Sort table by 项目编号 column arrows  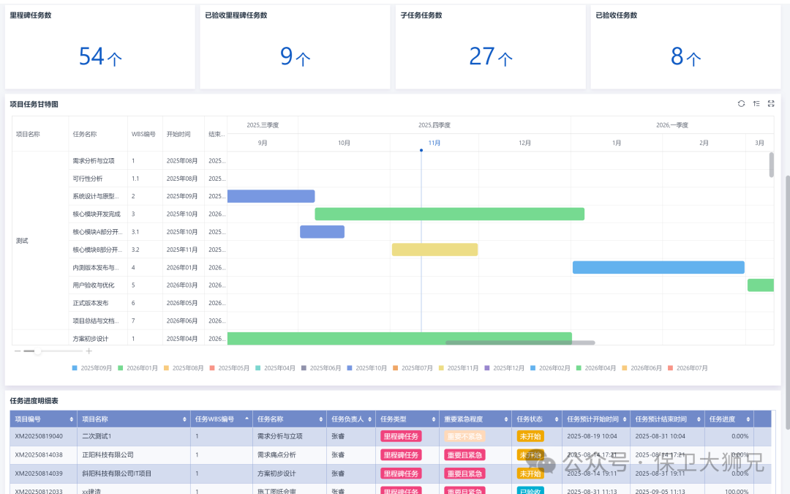71,419
